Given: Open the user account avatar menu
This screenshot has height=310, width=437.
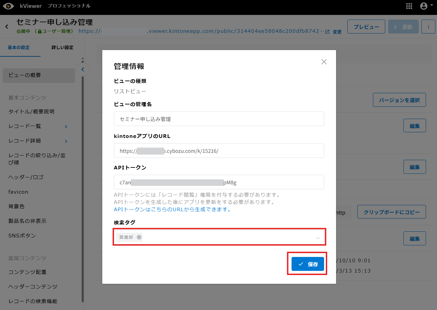Looking at the screenshot, I should coord(424,6).
